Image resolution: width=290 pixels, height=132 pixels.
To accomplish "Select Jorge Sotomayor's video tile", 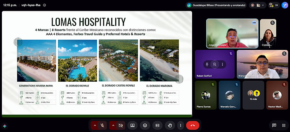I will 232,33.
